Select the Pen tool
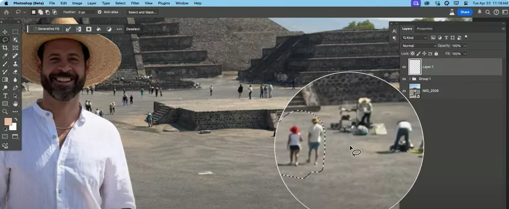 15,88
